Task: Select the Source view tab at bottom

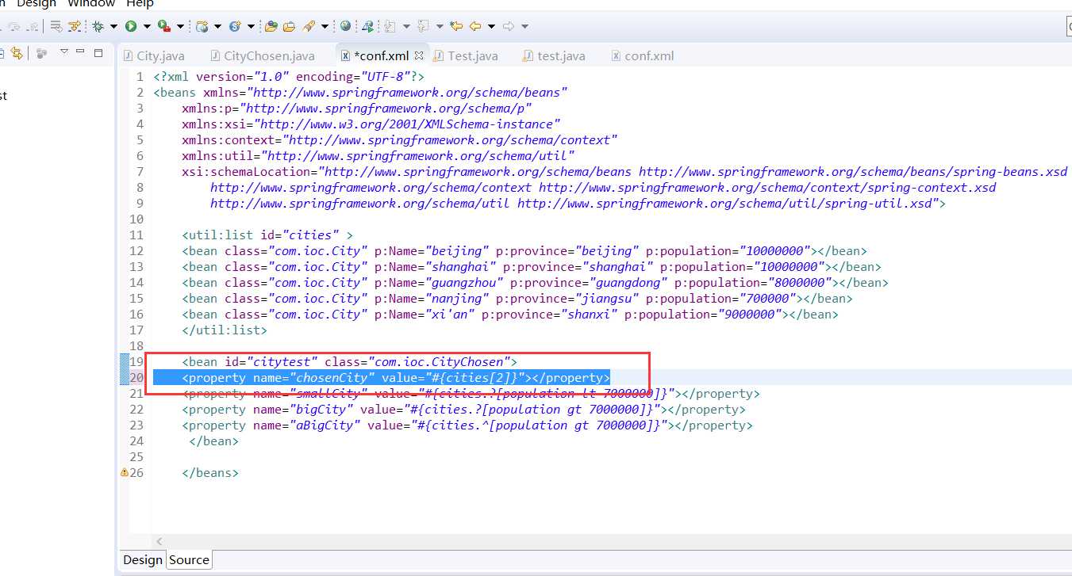Action: pyautogui.click(x=189, y=560)
